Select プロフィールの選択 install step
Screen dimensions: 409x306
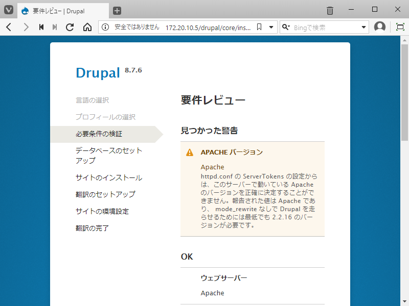[106, 117]
